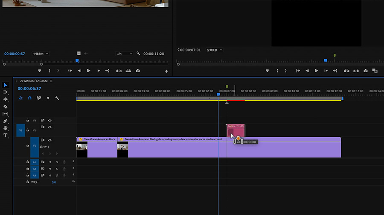This screenshot has height=215, width=384.
Task: Toggle A1 track targeting button
Action: click(x=34, y=162)
